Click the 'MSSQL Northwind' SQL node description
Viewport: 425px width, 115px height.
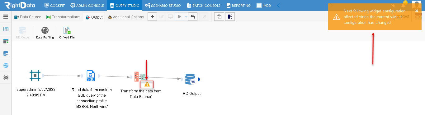[x=92, y=98]
